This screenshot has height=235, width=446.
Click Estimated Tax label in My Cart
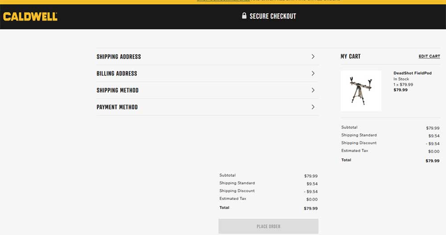(355, 151)
